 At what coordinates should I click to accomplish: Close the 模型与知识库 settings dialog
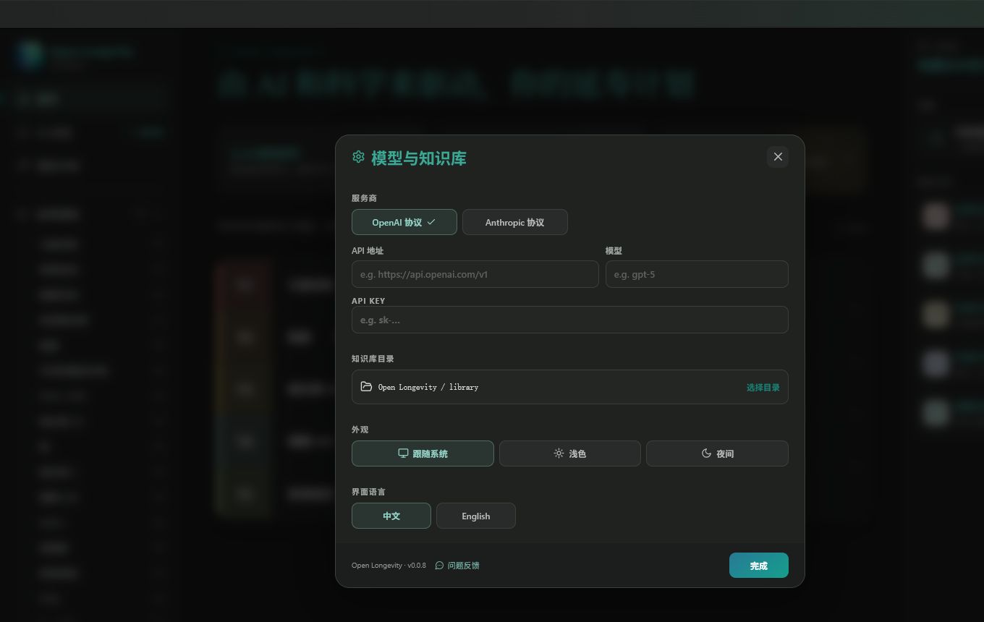click(x=778, y=156)
